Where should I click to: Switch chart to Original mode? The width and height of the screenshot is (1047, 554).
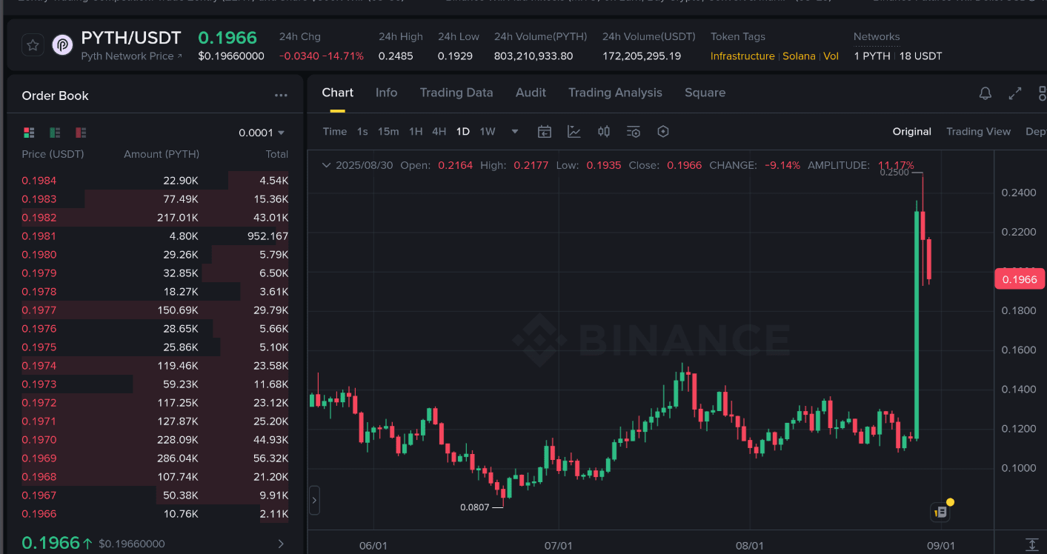click(x=911, y=132)
